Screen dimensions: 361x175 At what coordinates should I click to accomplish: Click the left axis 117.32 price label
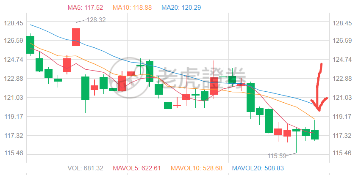pyautogui.click(x=14, y=136)
